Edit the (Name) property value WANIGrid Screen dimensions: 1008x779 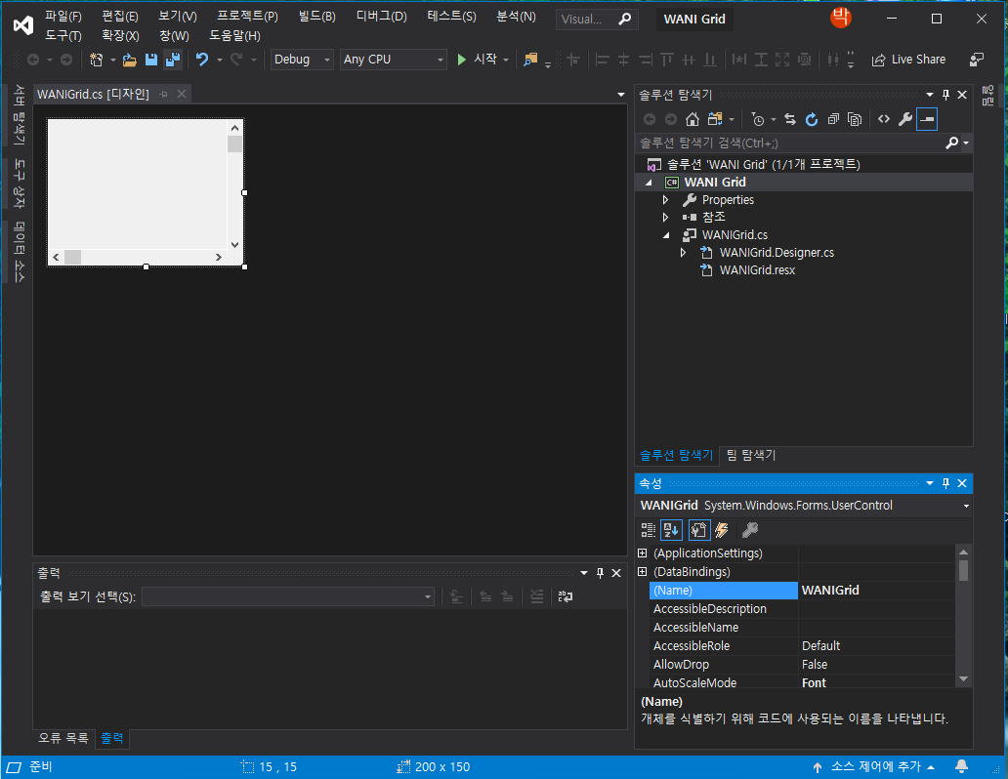pyautogui.click(x=877, y=591)
